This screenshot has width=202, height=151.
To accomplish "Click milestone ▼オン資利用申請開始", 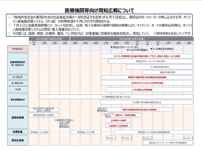I will click(137, 50).
